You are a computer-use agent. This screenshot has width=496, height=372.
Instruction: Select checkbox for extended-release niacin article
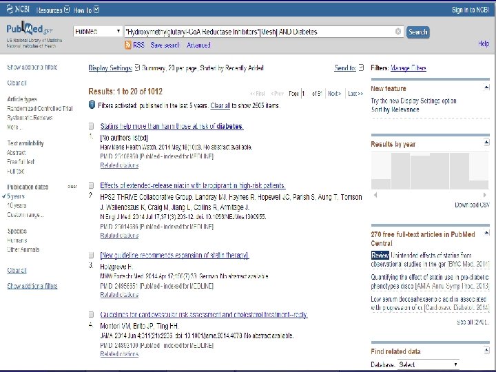(91, 185)
